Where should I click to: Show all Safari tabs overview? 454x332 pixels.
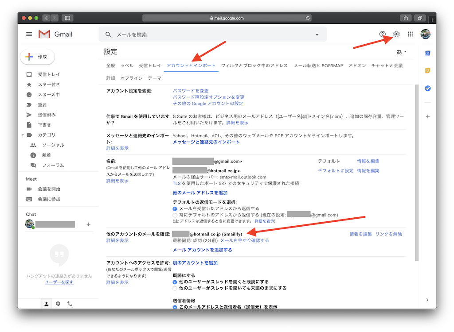(x=420, y=18)
